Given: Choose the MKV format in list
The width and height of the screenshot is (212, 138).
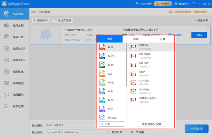Looking at the screenshot, I should pos(111,65).
